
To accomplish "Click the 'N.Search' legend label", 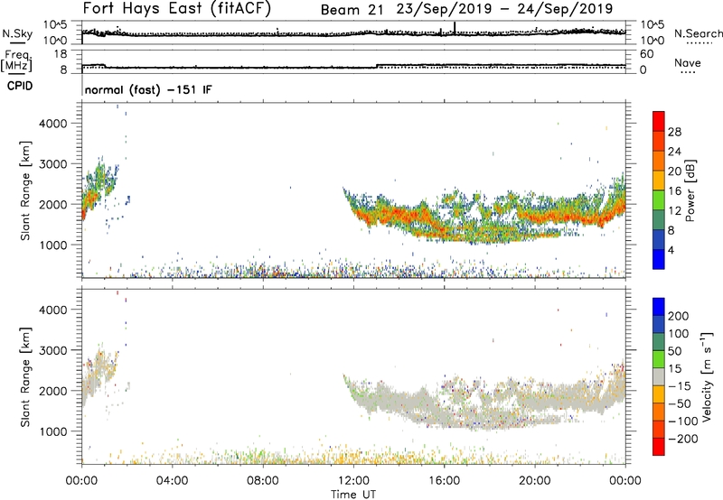I will (x=698, y=33).
